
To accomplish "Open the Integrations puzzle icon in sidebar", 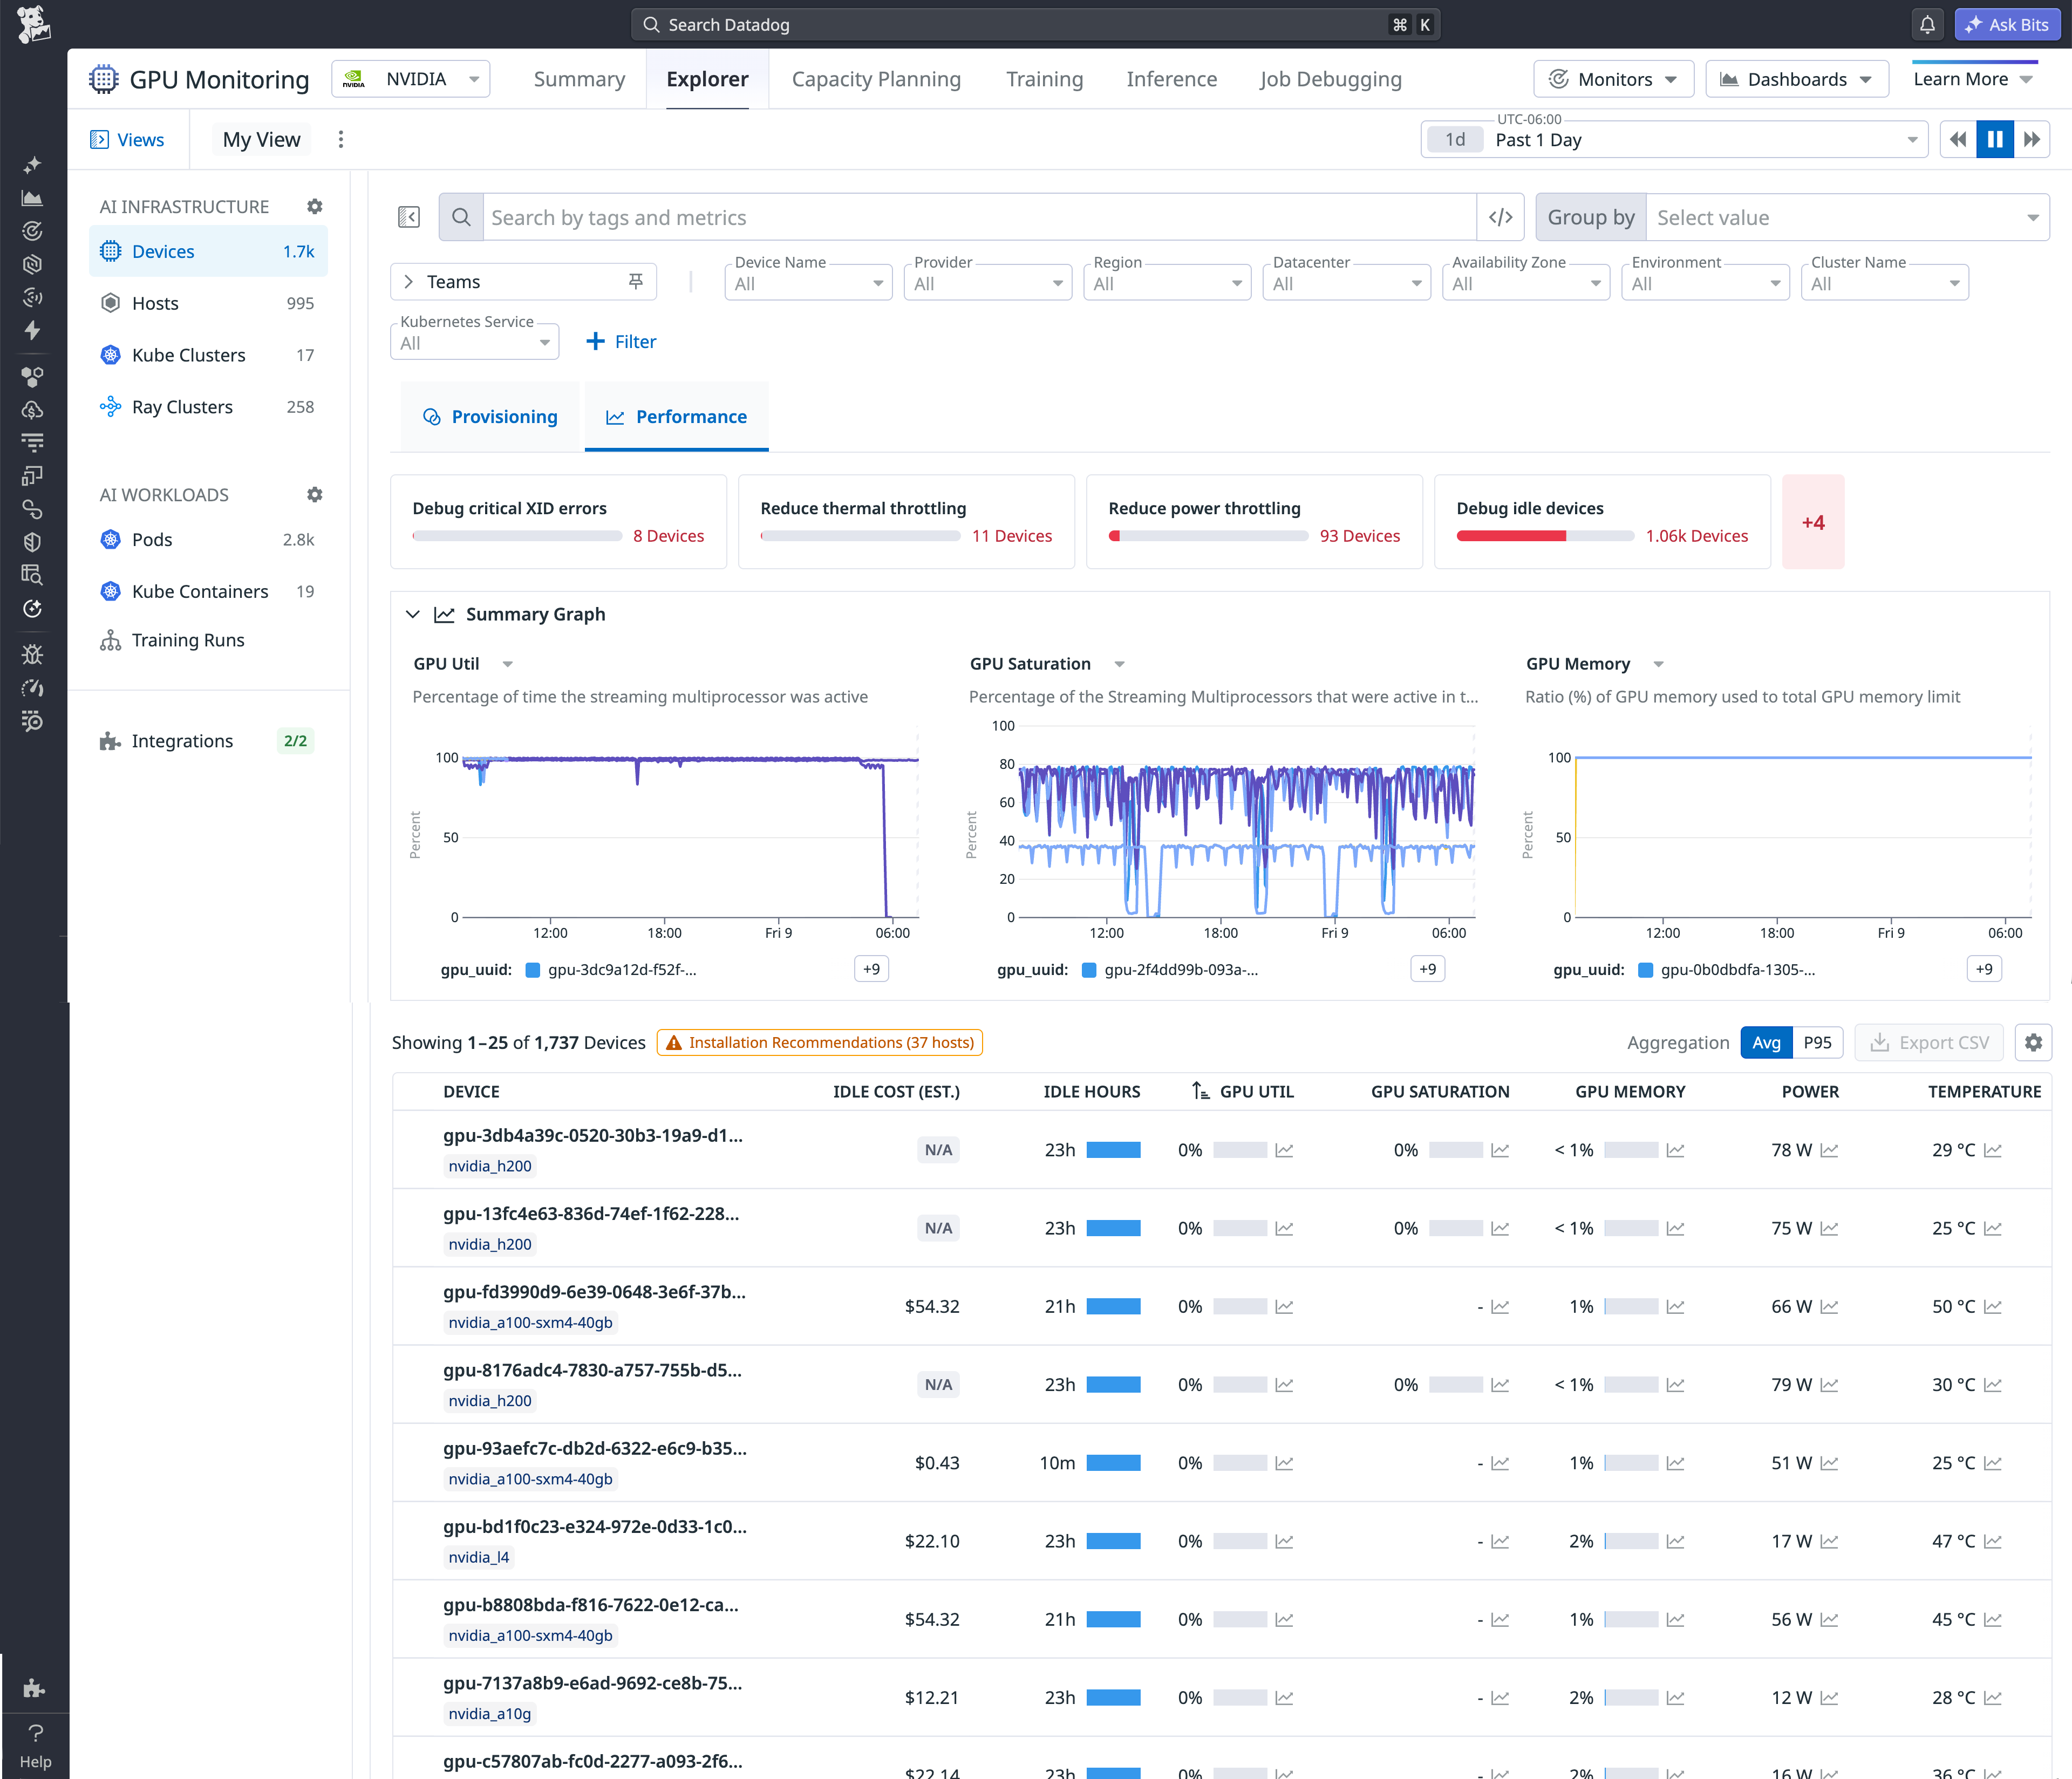I will (x=33, y=1688).
